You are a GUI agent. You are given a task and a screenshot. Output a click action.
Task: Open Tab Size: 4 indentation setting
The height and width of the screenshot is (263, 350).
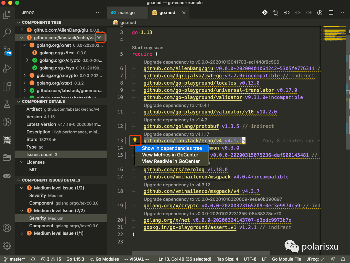point(228,259)
